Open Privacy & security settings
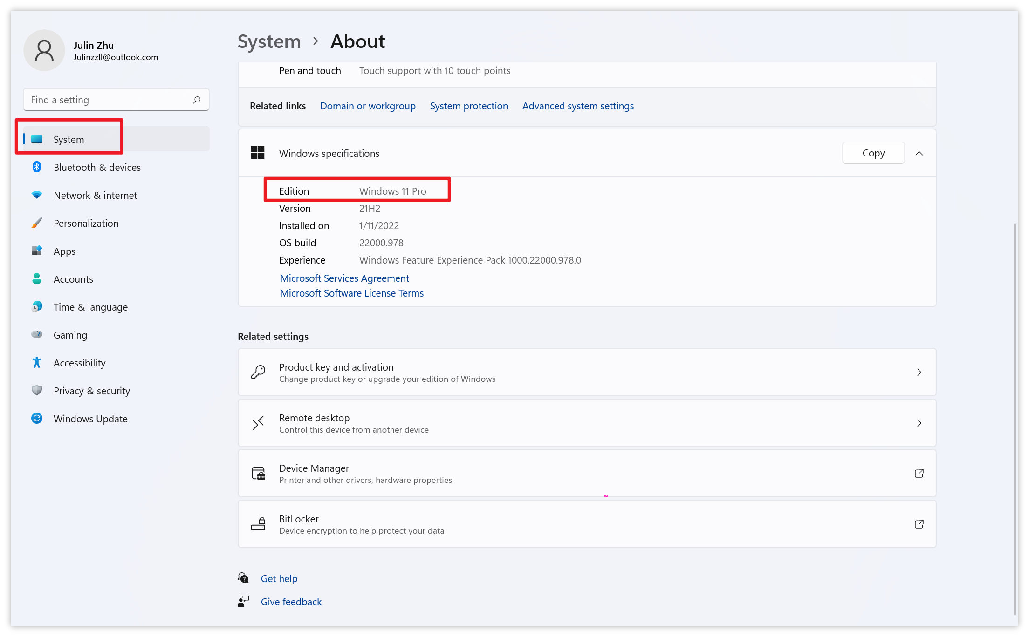Screen dimensions: 1029x637 pyautogui.click(x=116, y=390)
